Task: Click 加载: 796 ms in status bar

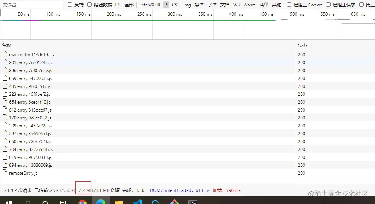Action: click(226, 190)
